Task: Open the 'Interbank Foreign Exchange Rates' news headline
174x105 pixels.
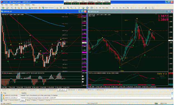Action: tap(38, 98)
